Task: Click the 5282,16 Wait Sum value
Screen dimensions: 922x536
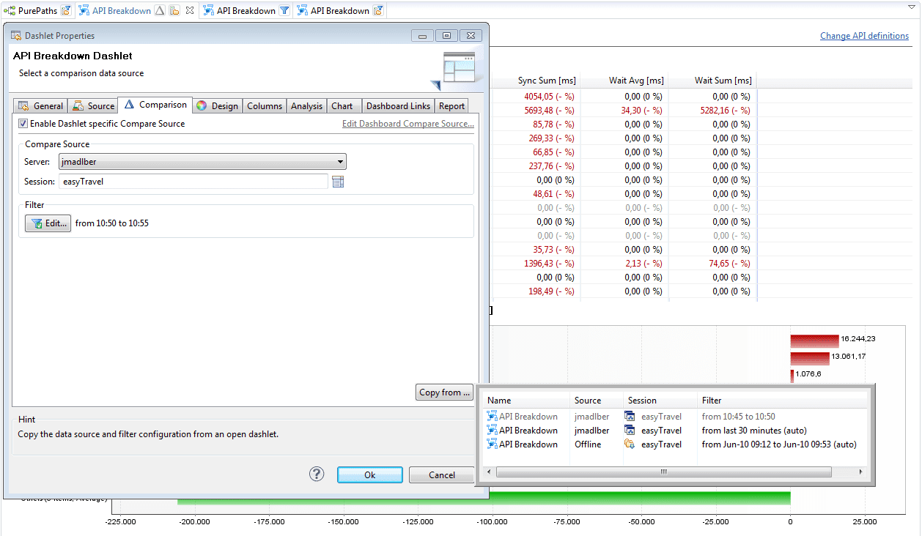Action: 725,111
